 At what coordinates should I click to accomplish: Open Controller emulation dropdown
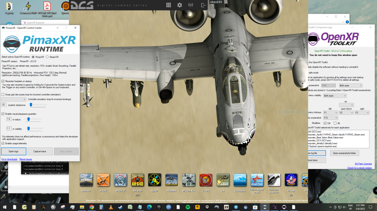tap(14, 99)
